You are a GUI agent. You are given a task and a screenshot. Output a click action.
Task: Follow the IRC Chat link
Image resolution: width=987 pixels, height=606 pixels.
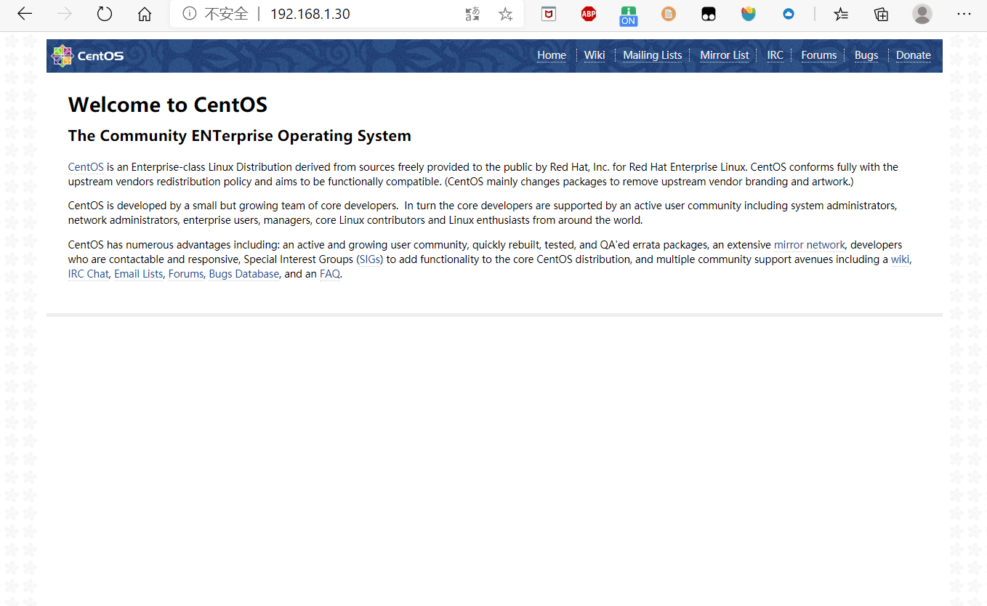coord(88,274)
